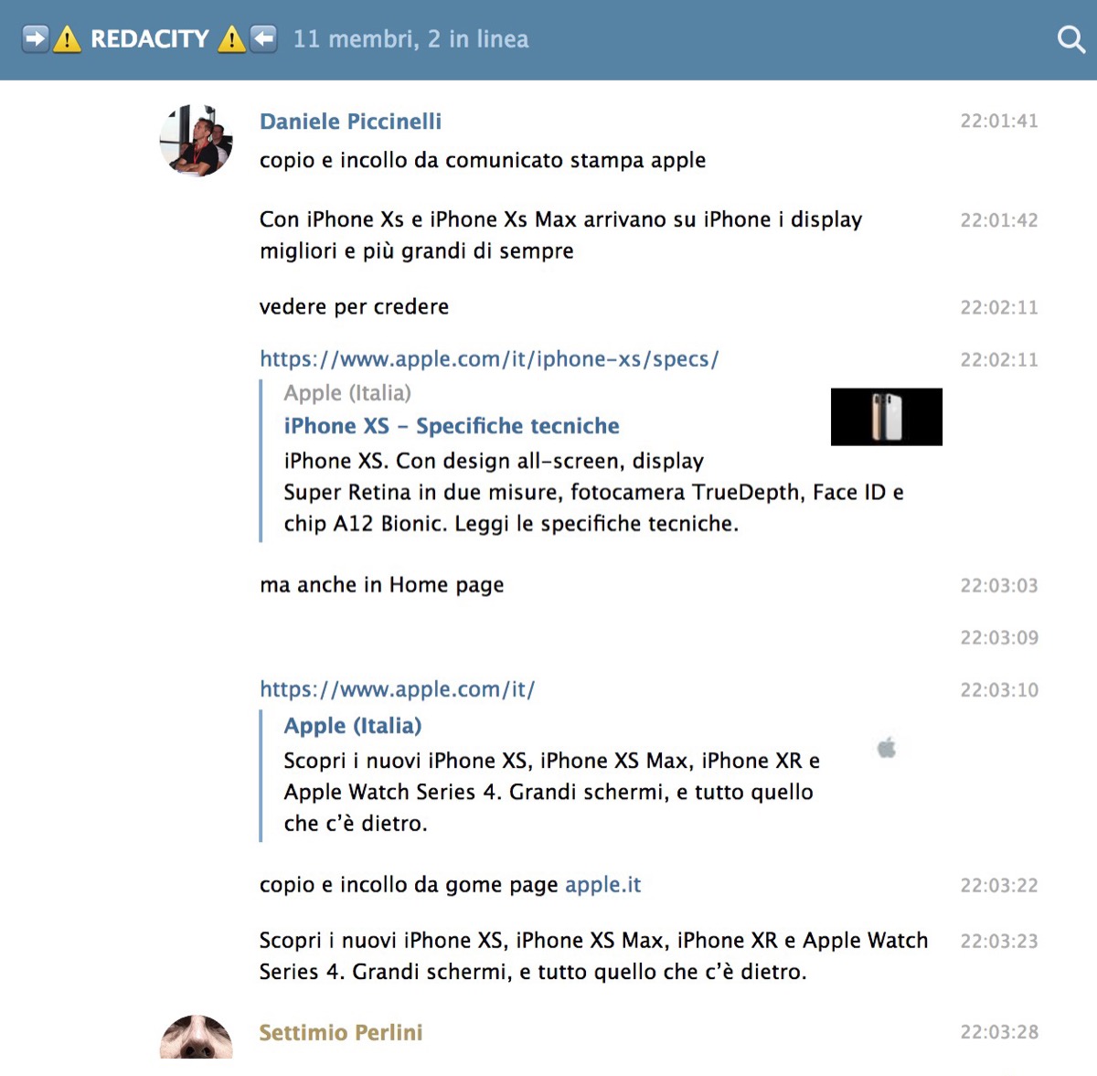Open 'iPhone XS – Specifiche tecniche' preview title
Viewport: 1097px width, 1076px height.
click(452, 426)
